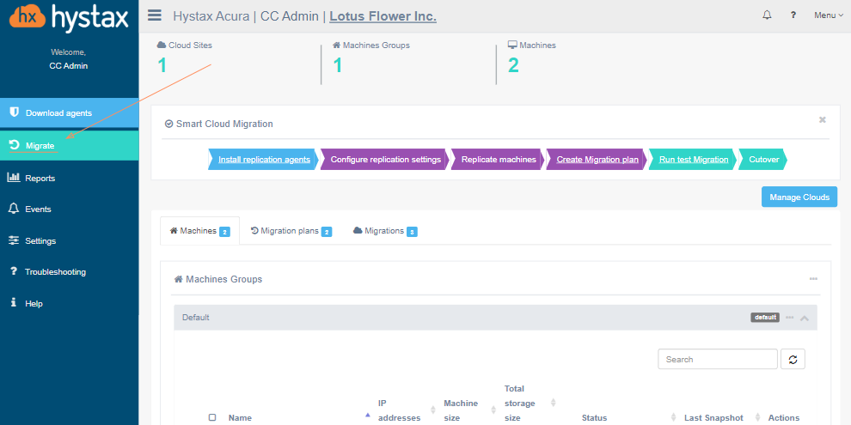The height and width of the screenshot is (425, 851).
Task: Collapse the Default machines group
Action: (805, 318)
